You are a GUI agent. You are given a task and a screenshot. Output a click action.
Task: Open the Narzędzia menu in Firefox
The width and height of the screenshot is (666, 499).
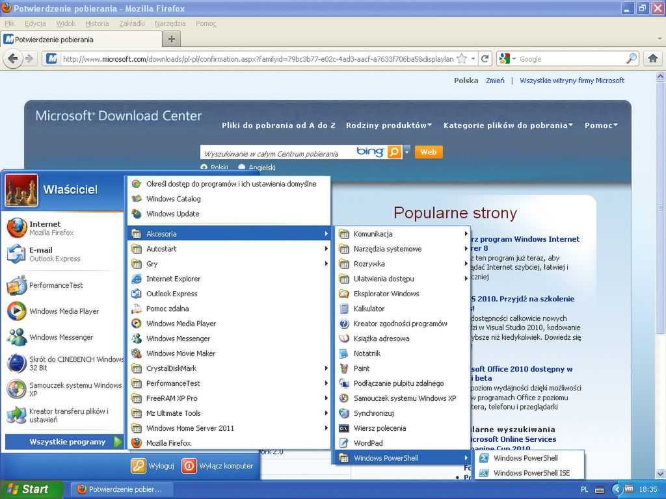point(170,23)
